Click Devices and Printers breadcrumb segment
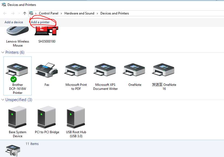This screenshot has width=224, height=157. [x=115, y=13]
